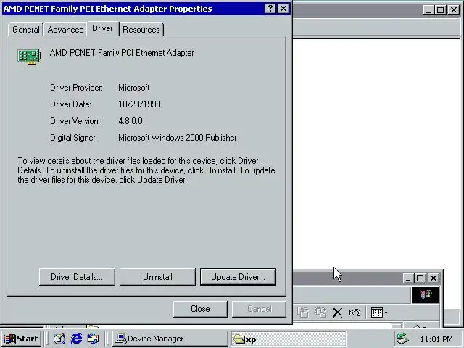This screenshot has width=464, height=348.
Task: Close the adapter Properties dialog with Close
Action: pyautogui.click(x=200, y=309)
